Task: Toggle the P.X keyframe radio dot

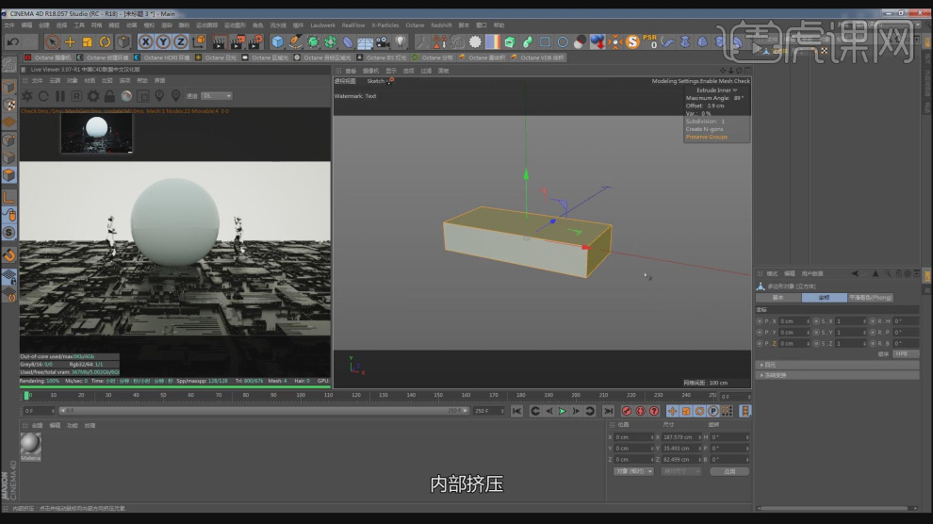Action: pyautogui.click(x=760, y=320)
